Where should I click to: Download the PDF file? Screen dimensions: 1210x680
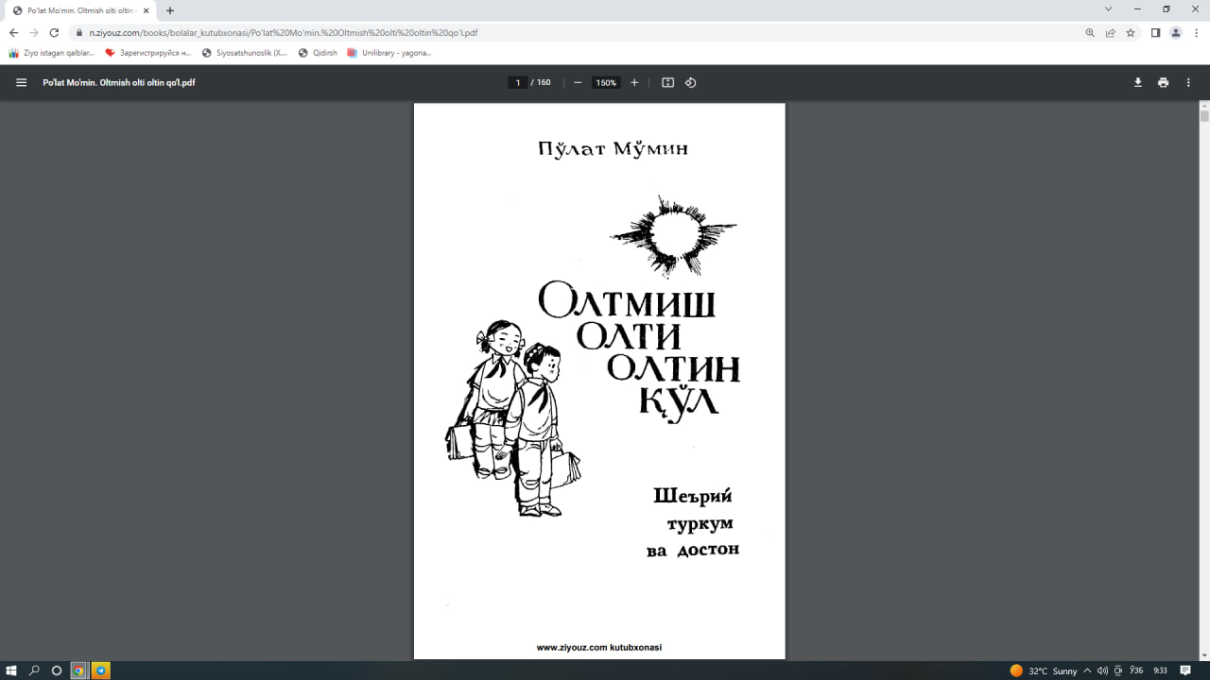point(1138,83)
